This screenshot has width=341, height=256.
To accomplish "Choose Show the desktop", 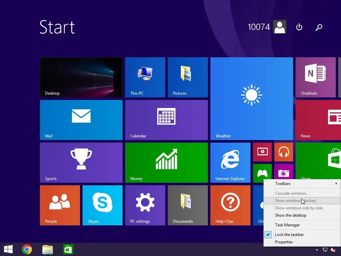I will (302, 215).
